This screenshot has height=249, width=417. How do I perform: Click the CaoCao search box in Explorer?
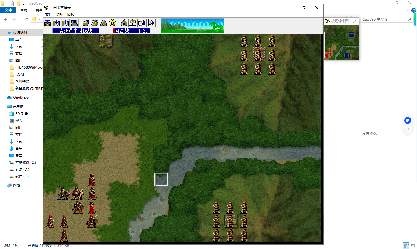coord(382,19)
